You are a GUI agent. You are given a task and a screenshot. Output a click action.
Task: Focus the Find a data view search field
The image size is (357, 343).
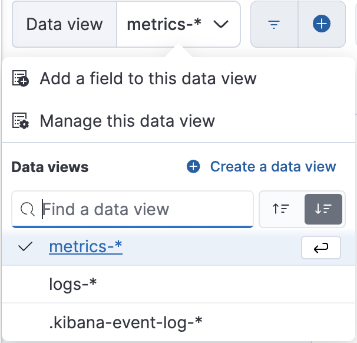point(133,209)
